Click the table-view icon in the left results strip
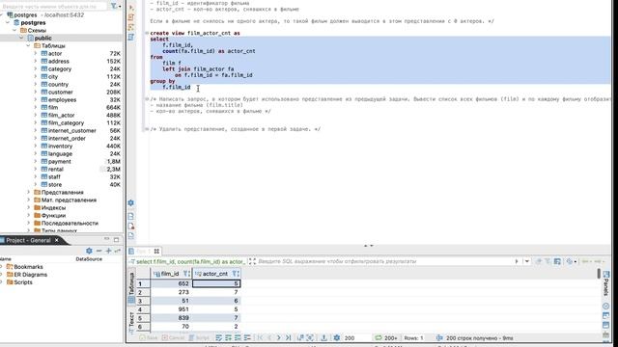The image size is (618, 347). (131, 300)
